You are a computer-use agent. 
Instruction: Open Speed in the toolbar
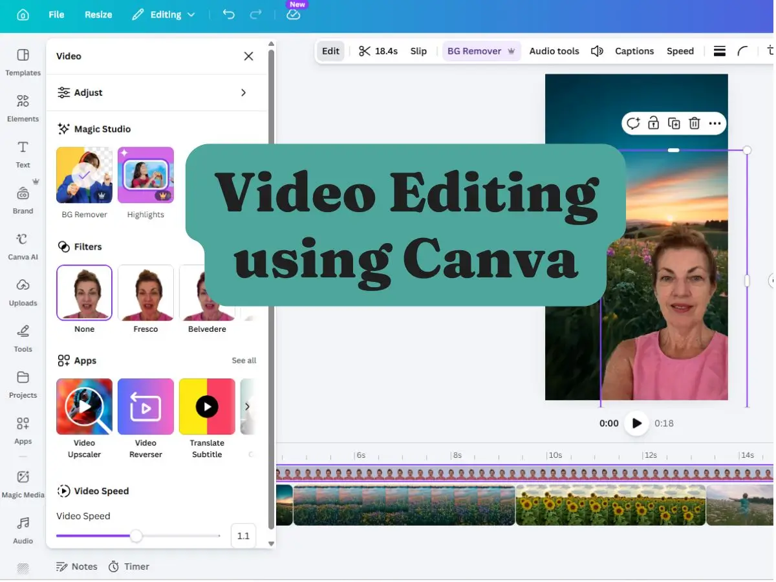680,51
